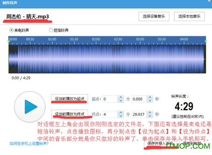Click the waveform near the 02:00 mark
This screenshot has height=155, width=212.
96,59
